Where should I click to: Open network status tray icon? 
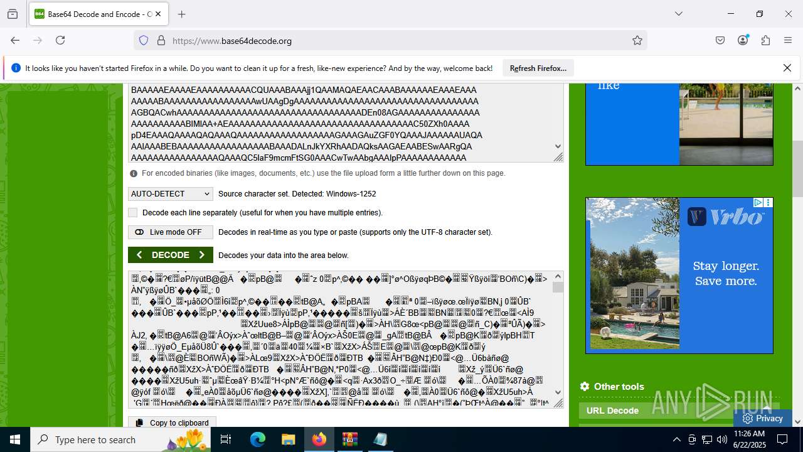click(x=707, y=439)
